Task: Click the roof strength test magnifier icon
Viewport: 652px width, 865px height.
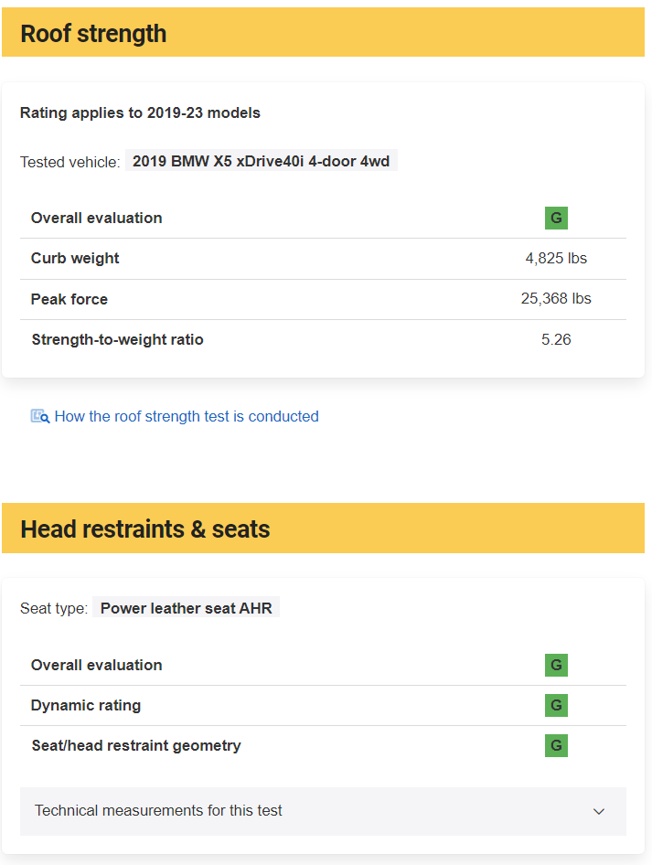Action: pos(40,417)
